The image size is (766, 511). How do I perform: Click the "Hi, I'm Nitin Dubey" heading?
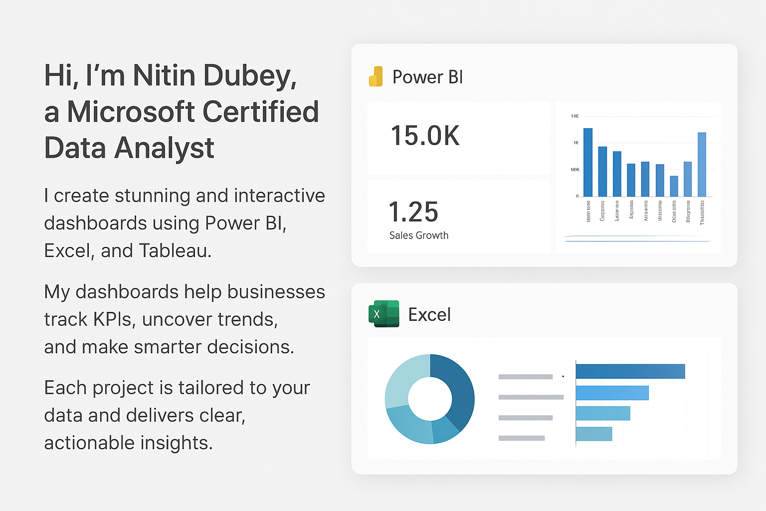(x=171, y=76)
